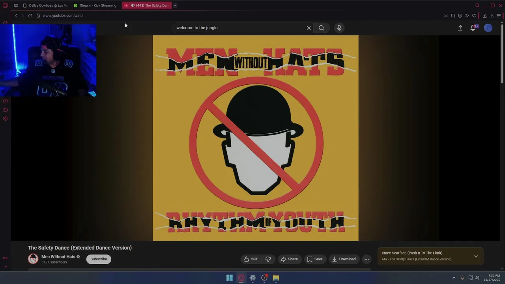Save video to playlist
Viewport: 505px width, 284px height.
pos(314,259)
